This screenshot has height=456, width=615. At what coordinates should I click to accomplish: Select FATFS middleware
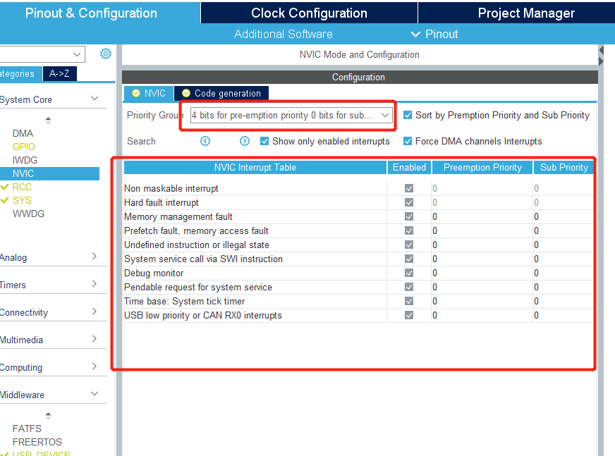(27, 429)
